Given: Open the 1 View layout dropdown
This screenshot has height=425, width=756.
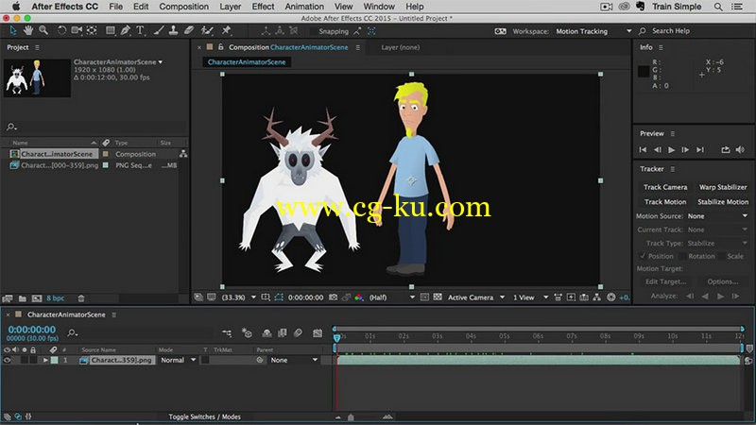Looking at the screenshot, I should tap(530, 297).
